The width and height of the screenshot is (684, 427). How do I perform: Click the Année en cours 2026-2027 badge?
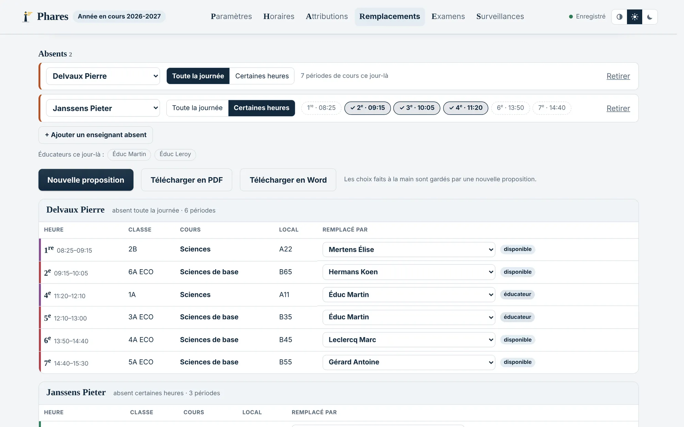pos(119,16)
